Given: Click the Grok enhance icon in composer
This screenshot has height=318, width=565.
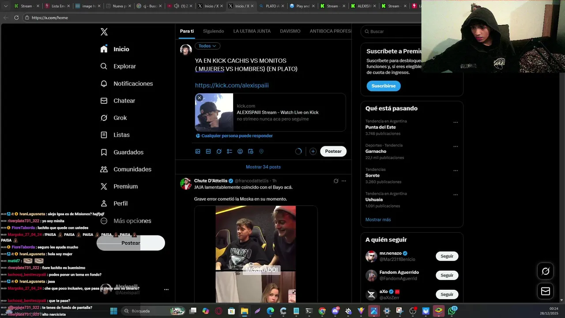Looking at the screenshot, I should [219, 151].
